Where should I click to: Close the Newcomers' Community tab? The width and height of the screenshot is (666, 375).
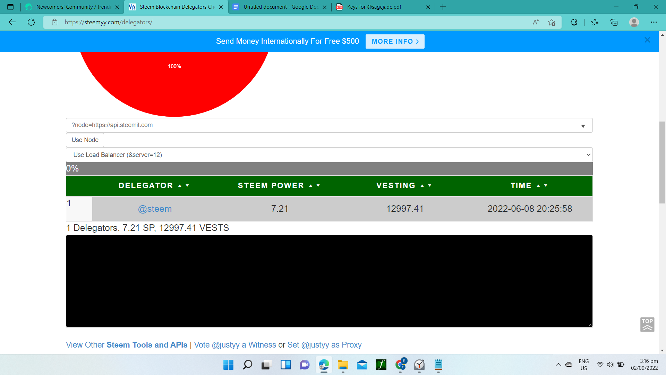coord(117,7)
